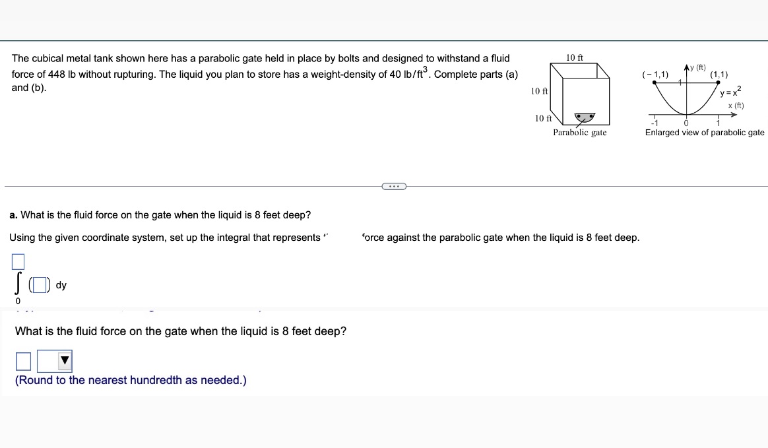Click the y (ft) axis label
Image resolution: width=768 pixels, height=448 pixels.
point(696,67)
